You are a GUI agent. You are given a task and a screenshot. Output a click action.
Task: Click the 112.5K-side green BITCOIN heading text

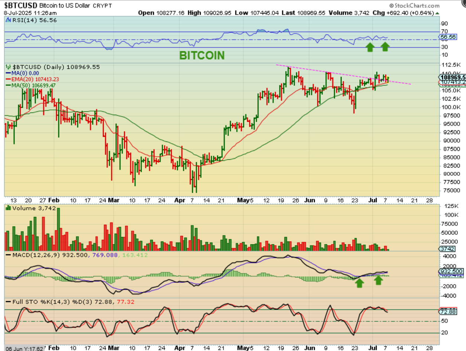[202, 56]
